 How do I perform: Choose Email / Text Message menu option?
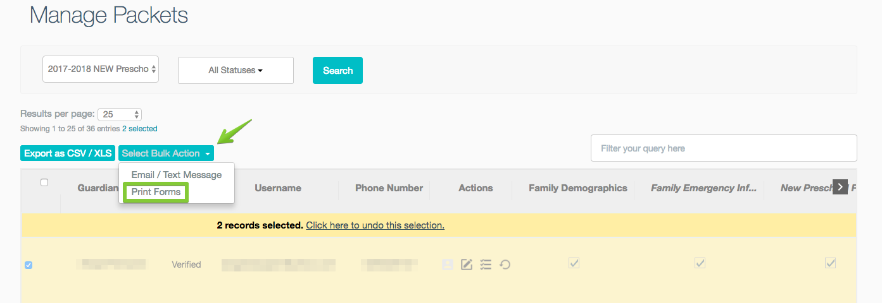tap(177, 175)
